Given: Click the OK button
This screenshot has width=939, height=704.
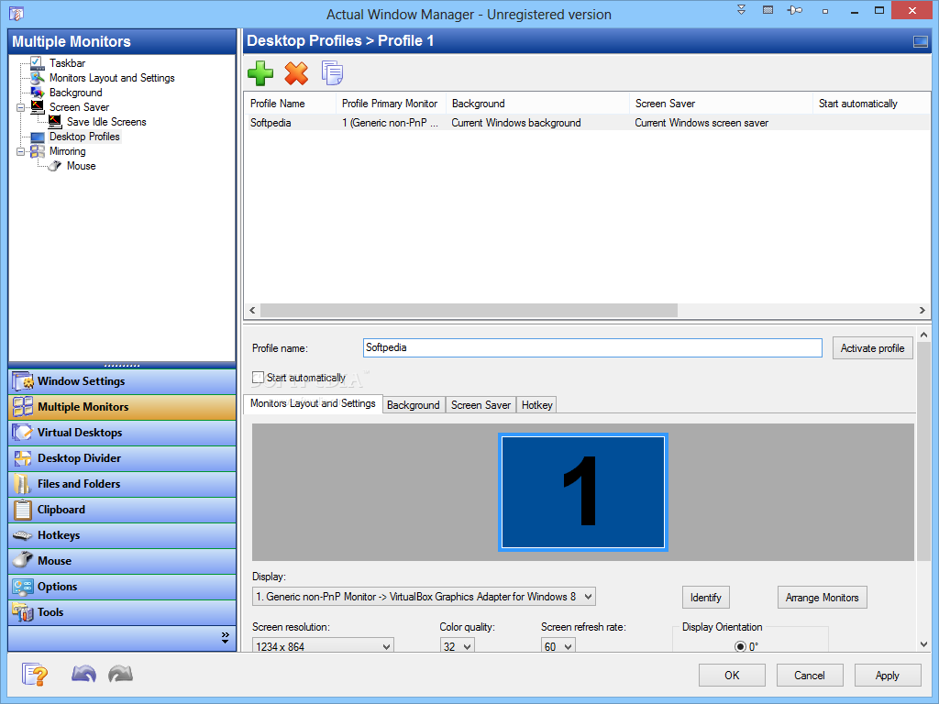Looking at the screenshot, I should (732, 676).
